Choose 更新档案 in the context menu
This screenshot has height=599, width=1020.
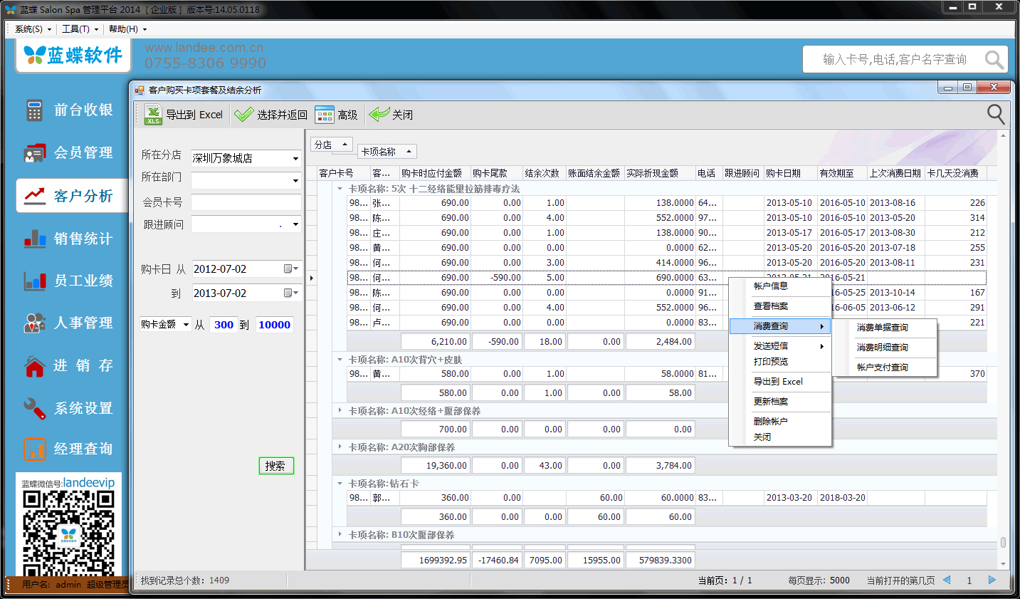781,402
